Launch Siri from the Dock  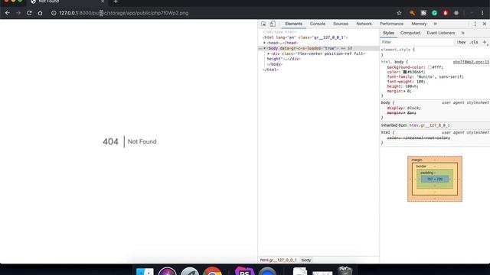tap(167, 272)
